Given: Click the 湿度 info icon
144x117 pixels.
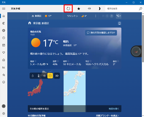Looking at the screenshot, I should (x=58, y=61).
